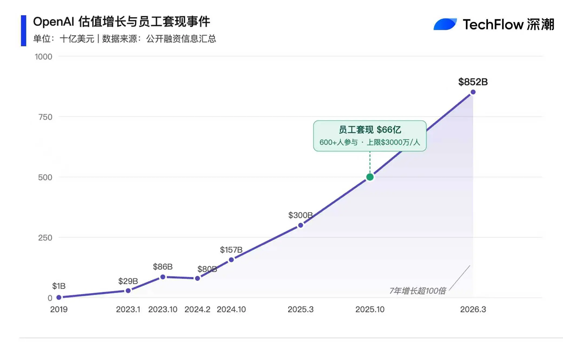This screenshot has height=346, width=563.
Task: Click the $80B data point marker
Action: 198,278
